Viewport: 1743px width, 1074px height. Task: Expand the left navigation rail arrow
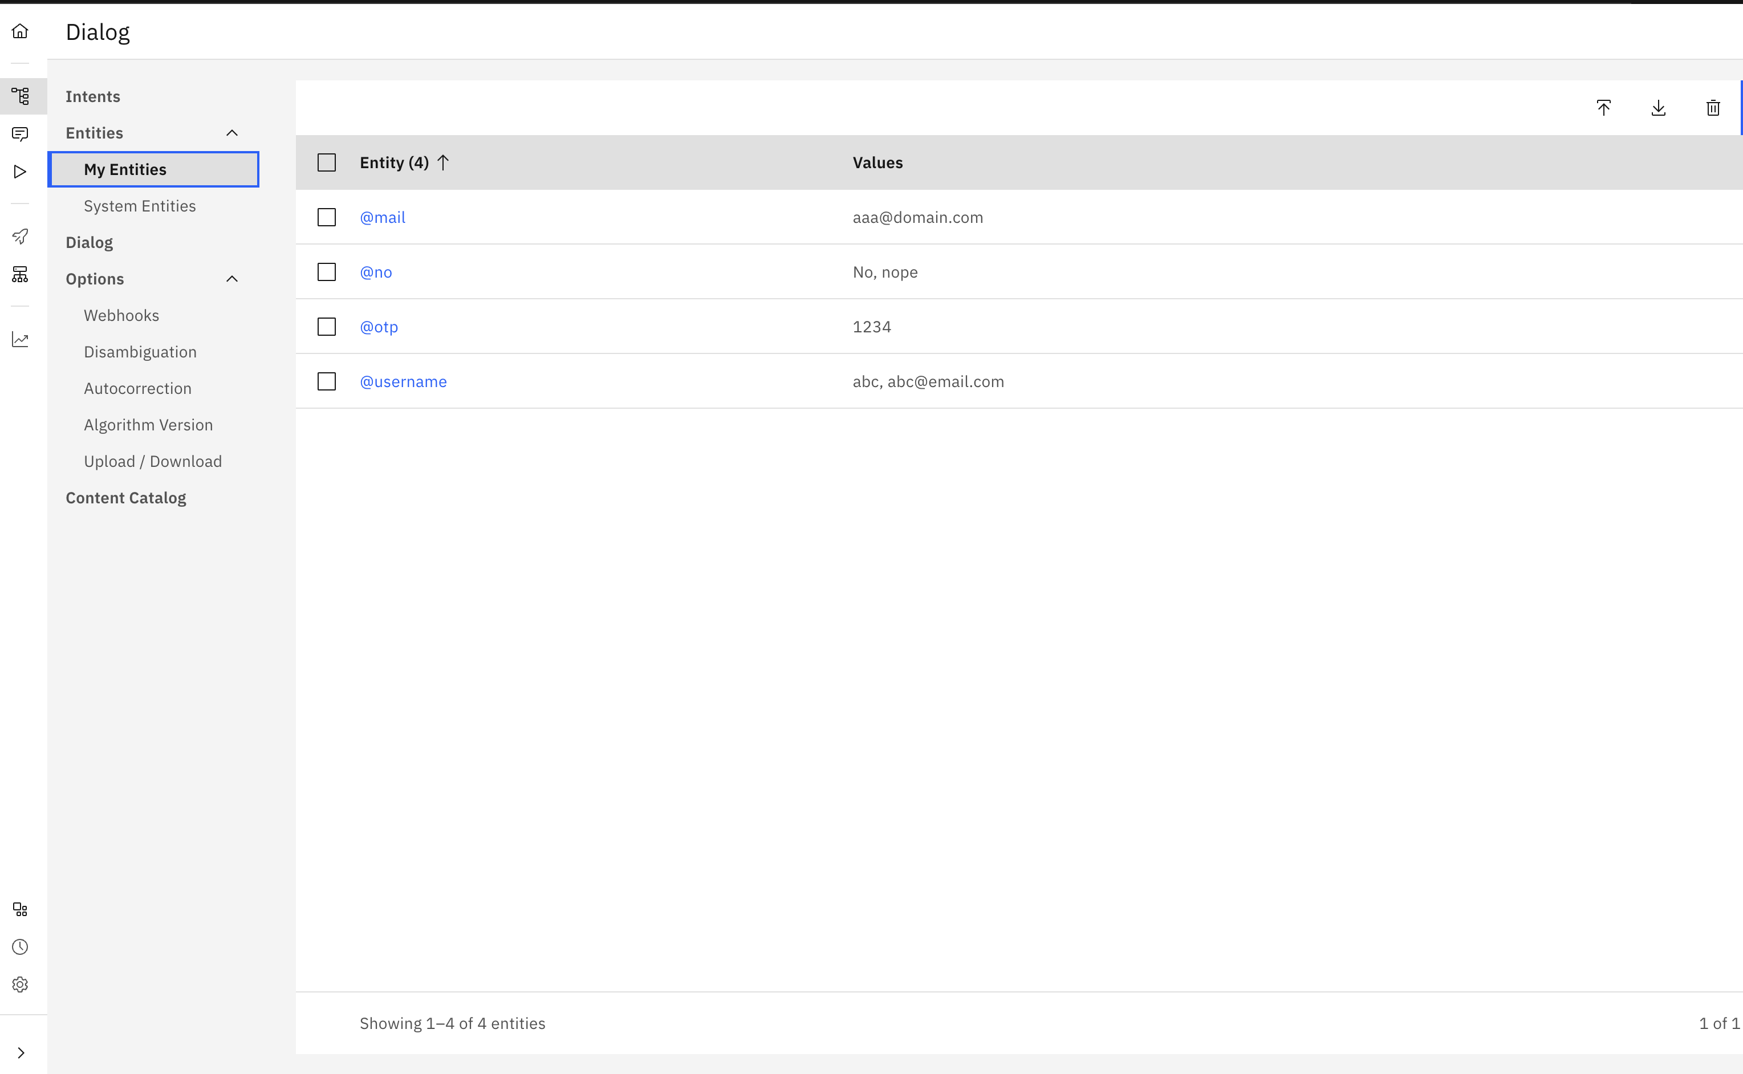point(21,1053)
